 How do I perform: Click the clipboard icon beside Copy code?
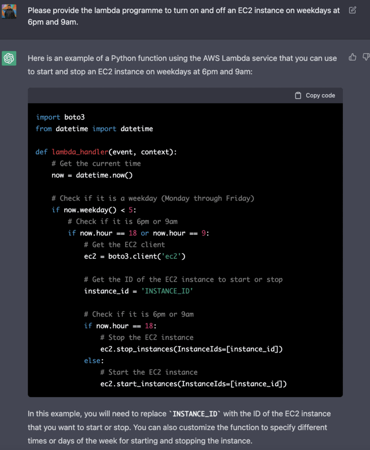[x=298, y=95]
